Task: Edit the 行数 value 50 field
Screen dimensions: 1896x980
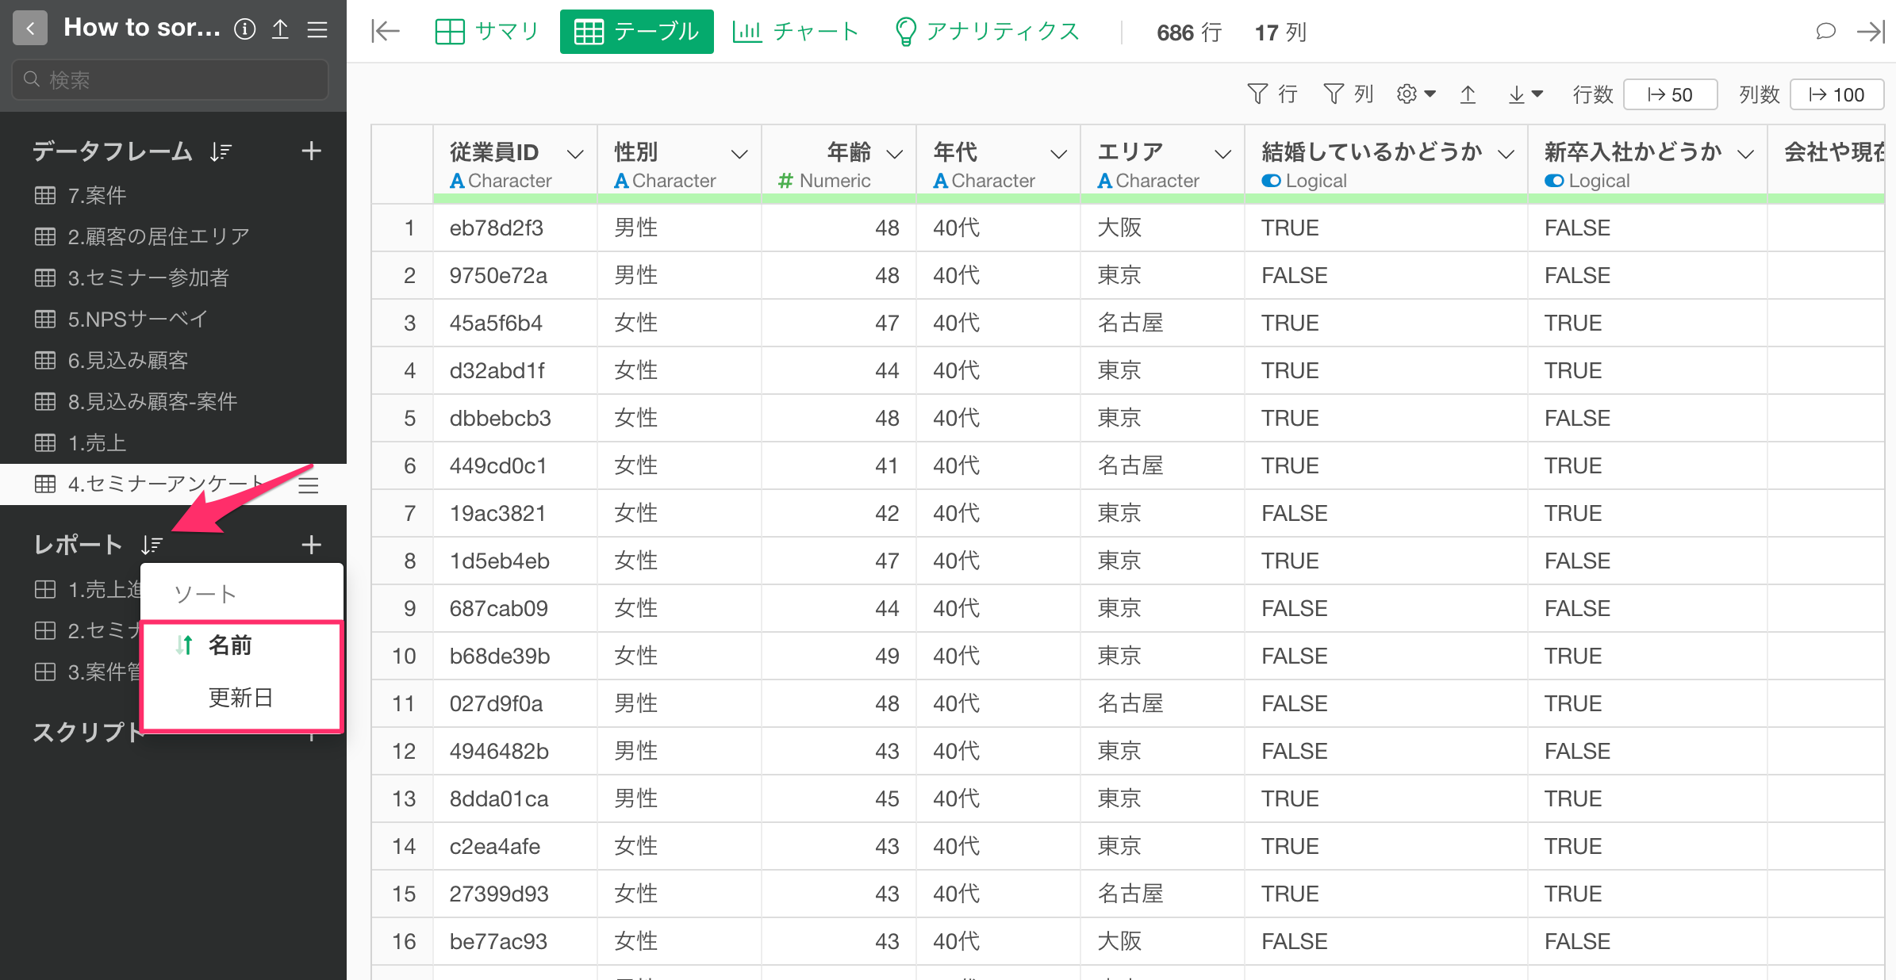Action: [1670, 95]
